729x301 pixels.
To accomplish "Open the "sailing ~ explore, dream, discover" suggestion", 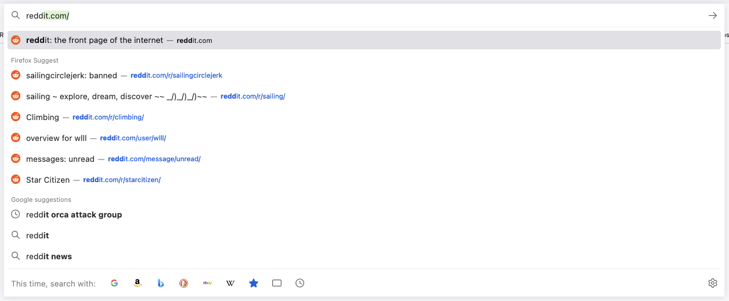I will click(364, 96).
